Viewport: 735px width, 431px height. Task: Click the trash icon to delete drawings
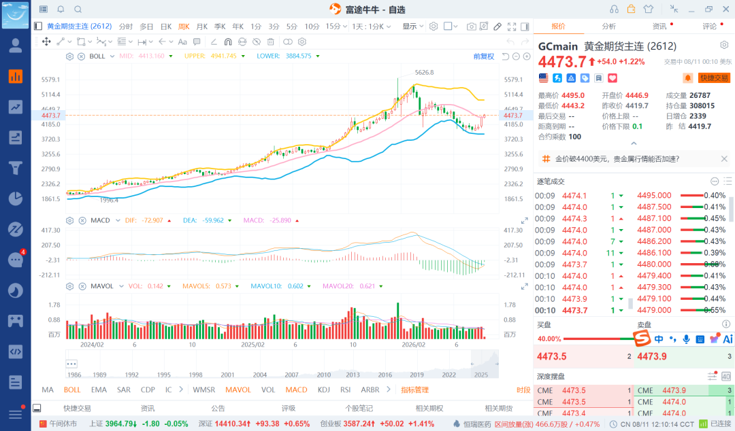click(x=270, y=41)
